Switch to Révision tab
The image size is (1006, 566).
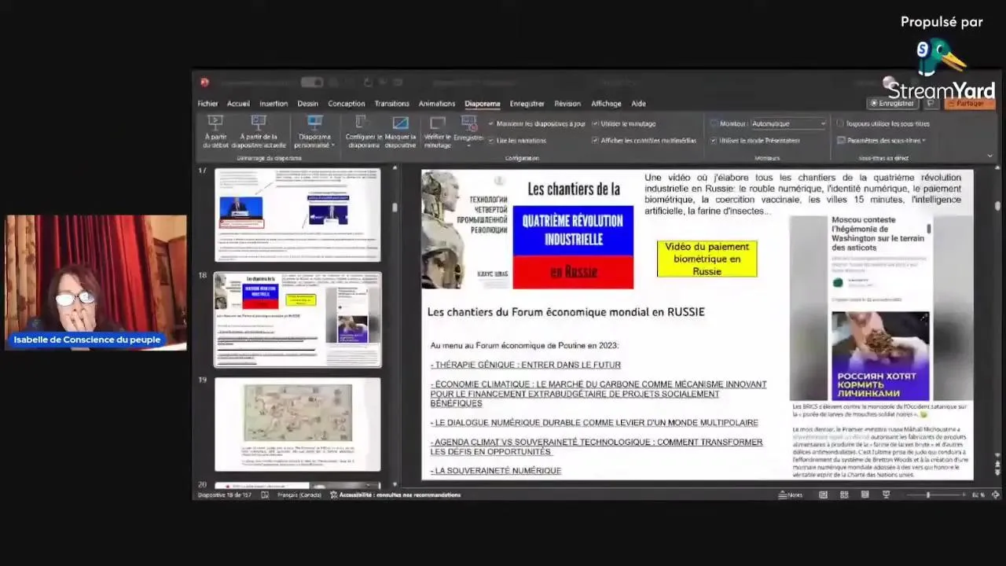coord(567,104)
